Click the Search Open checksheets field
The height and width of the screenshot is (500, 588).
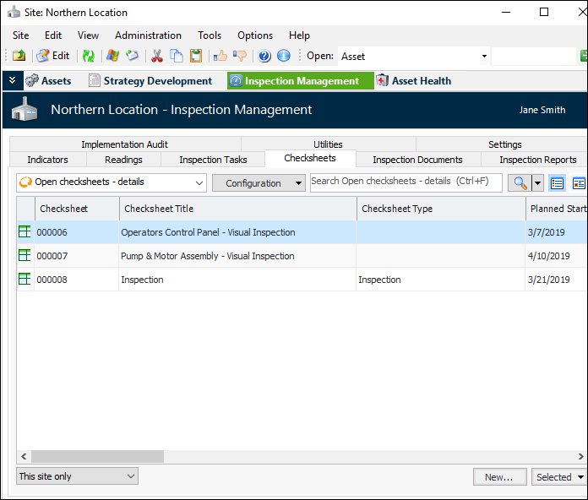pyautogui.click(x=406, y=182)
